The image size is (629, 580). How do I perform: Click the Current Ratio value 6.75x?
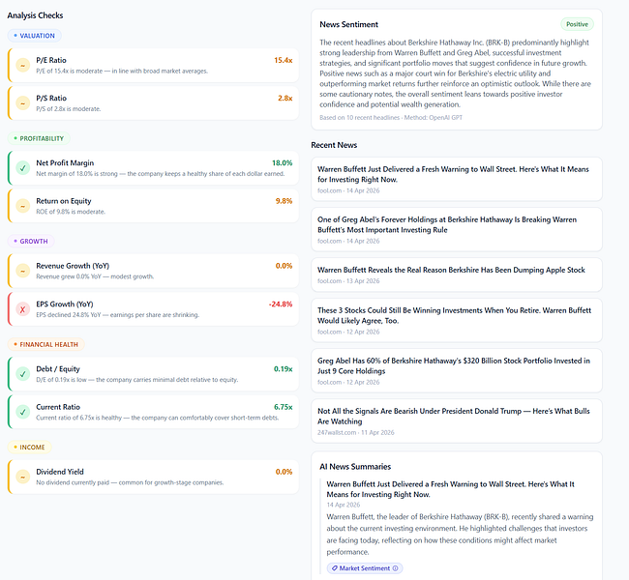[284, 407]
